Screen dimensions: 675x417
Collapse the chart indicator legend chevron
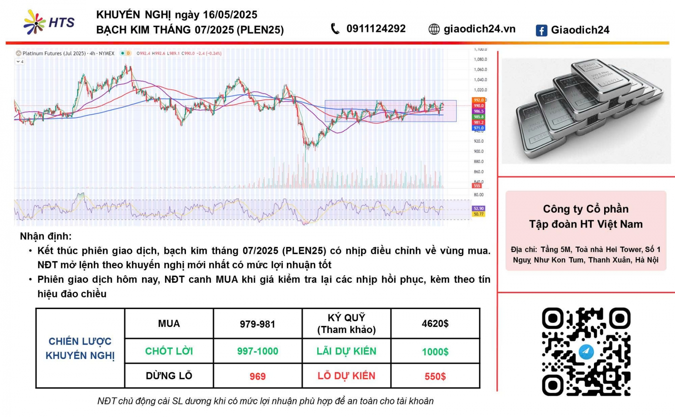[20, 61]
